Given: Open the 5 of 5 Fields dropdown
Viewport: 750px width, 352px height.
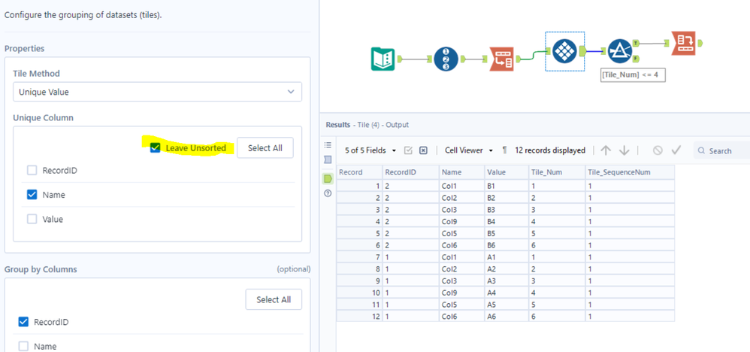Looking at the screenshot, I should (370, 150).
